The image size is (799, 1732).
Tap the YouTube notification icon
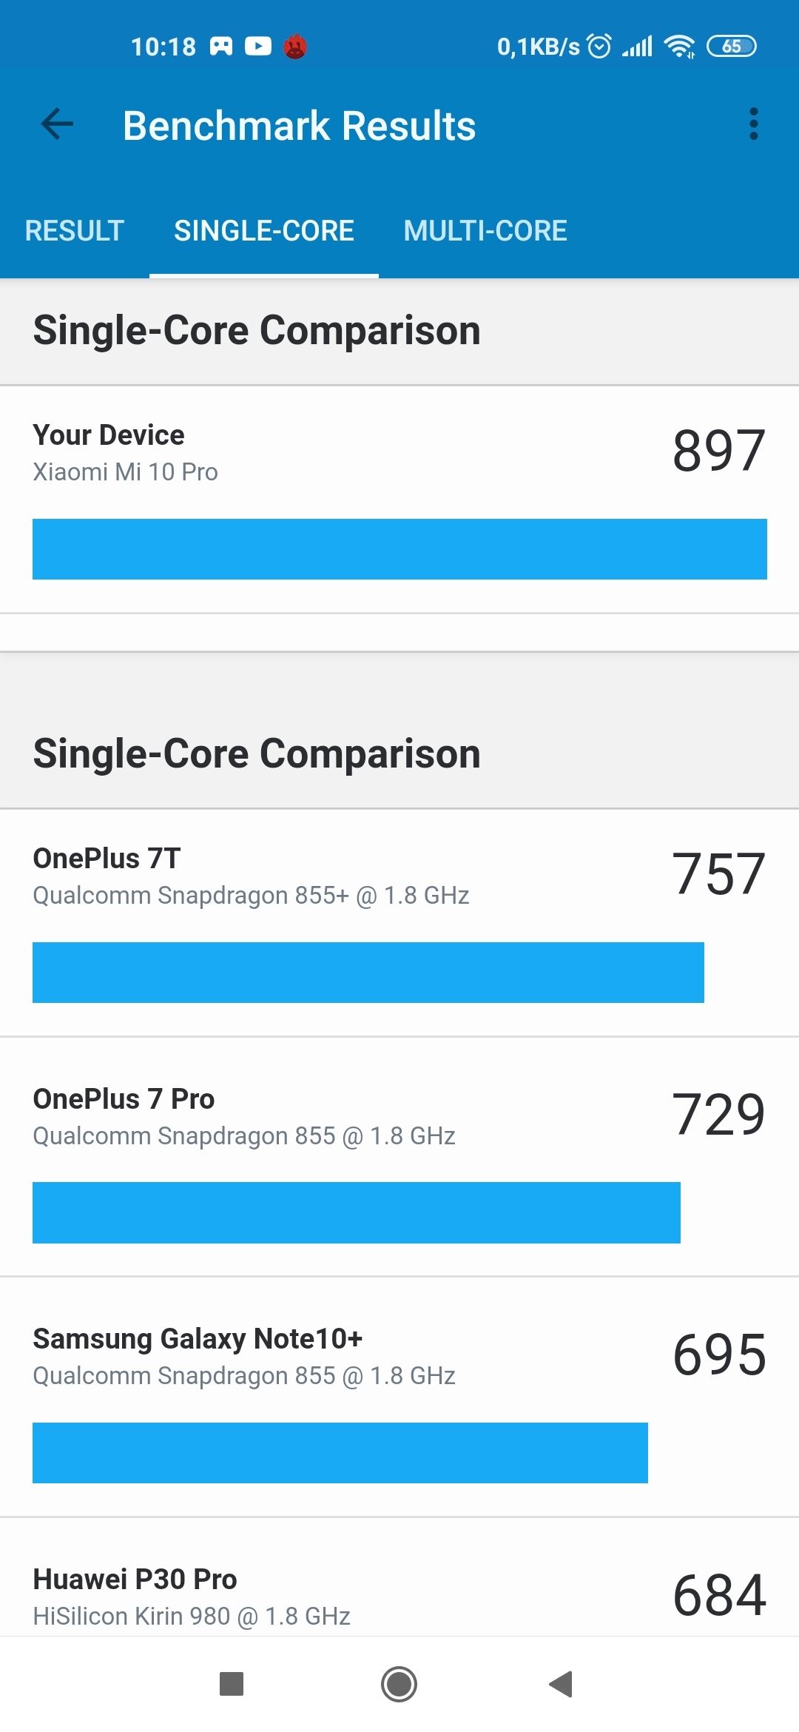(257, 47)
